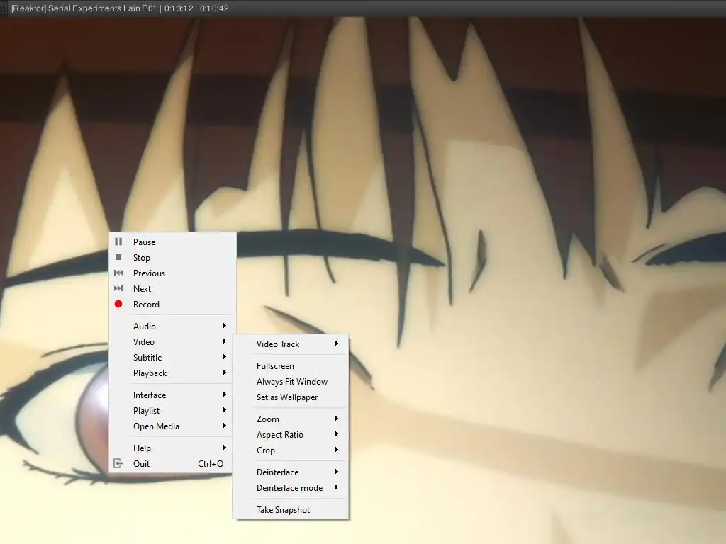
Task: Open the Zoom options
Action: tap(290, 419)
